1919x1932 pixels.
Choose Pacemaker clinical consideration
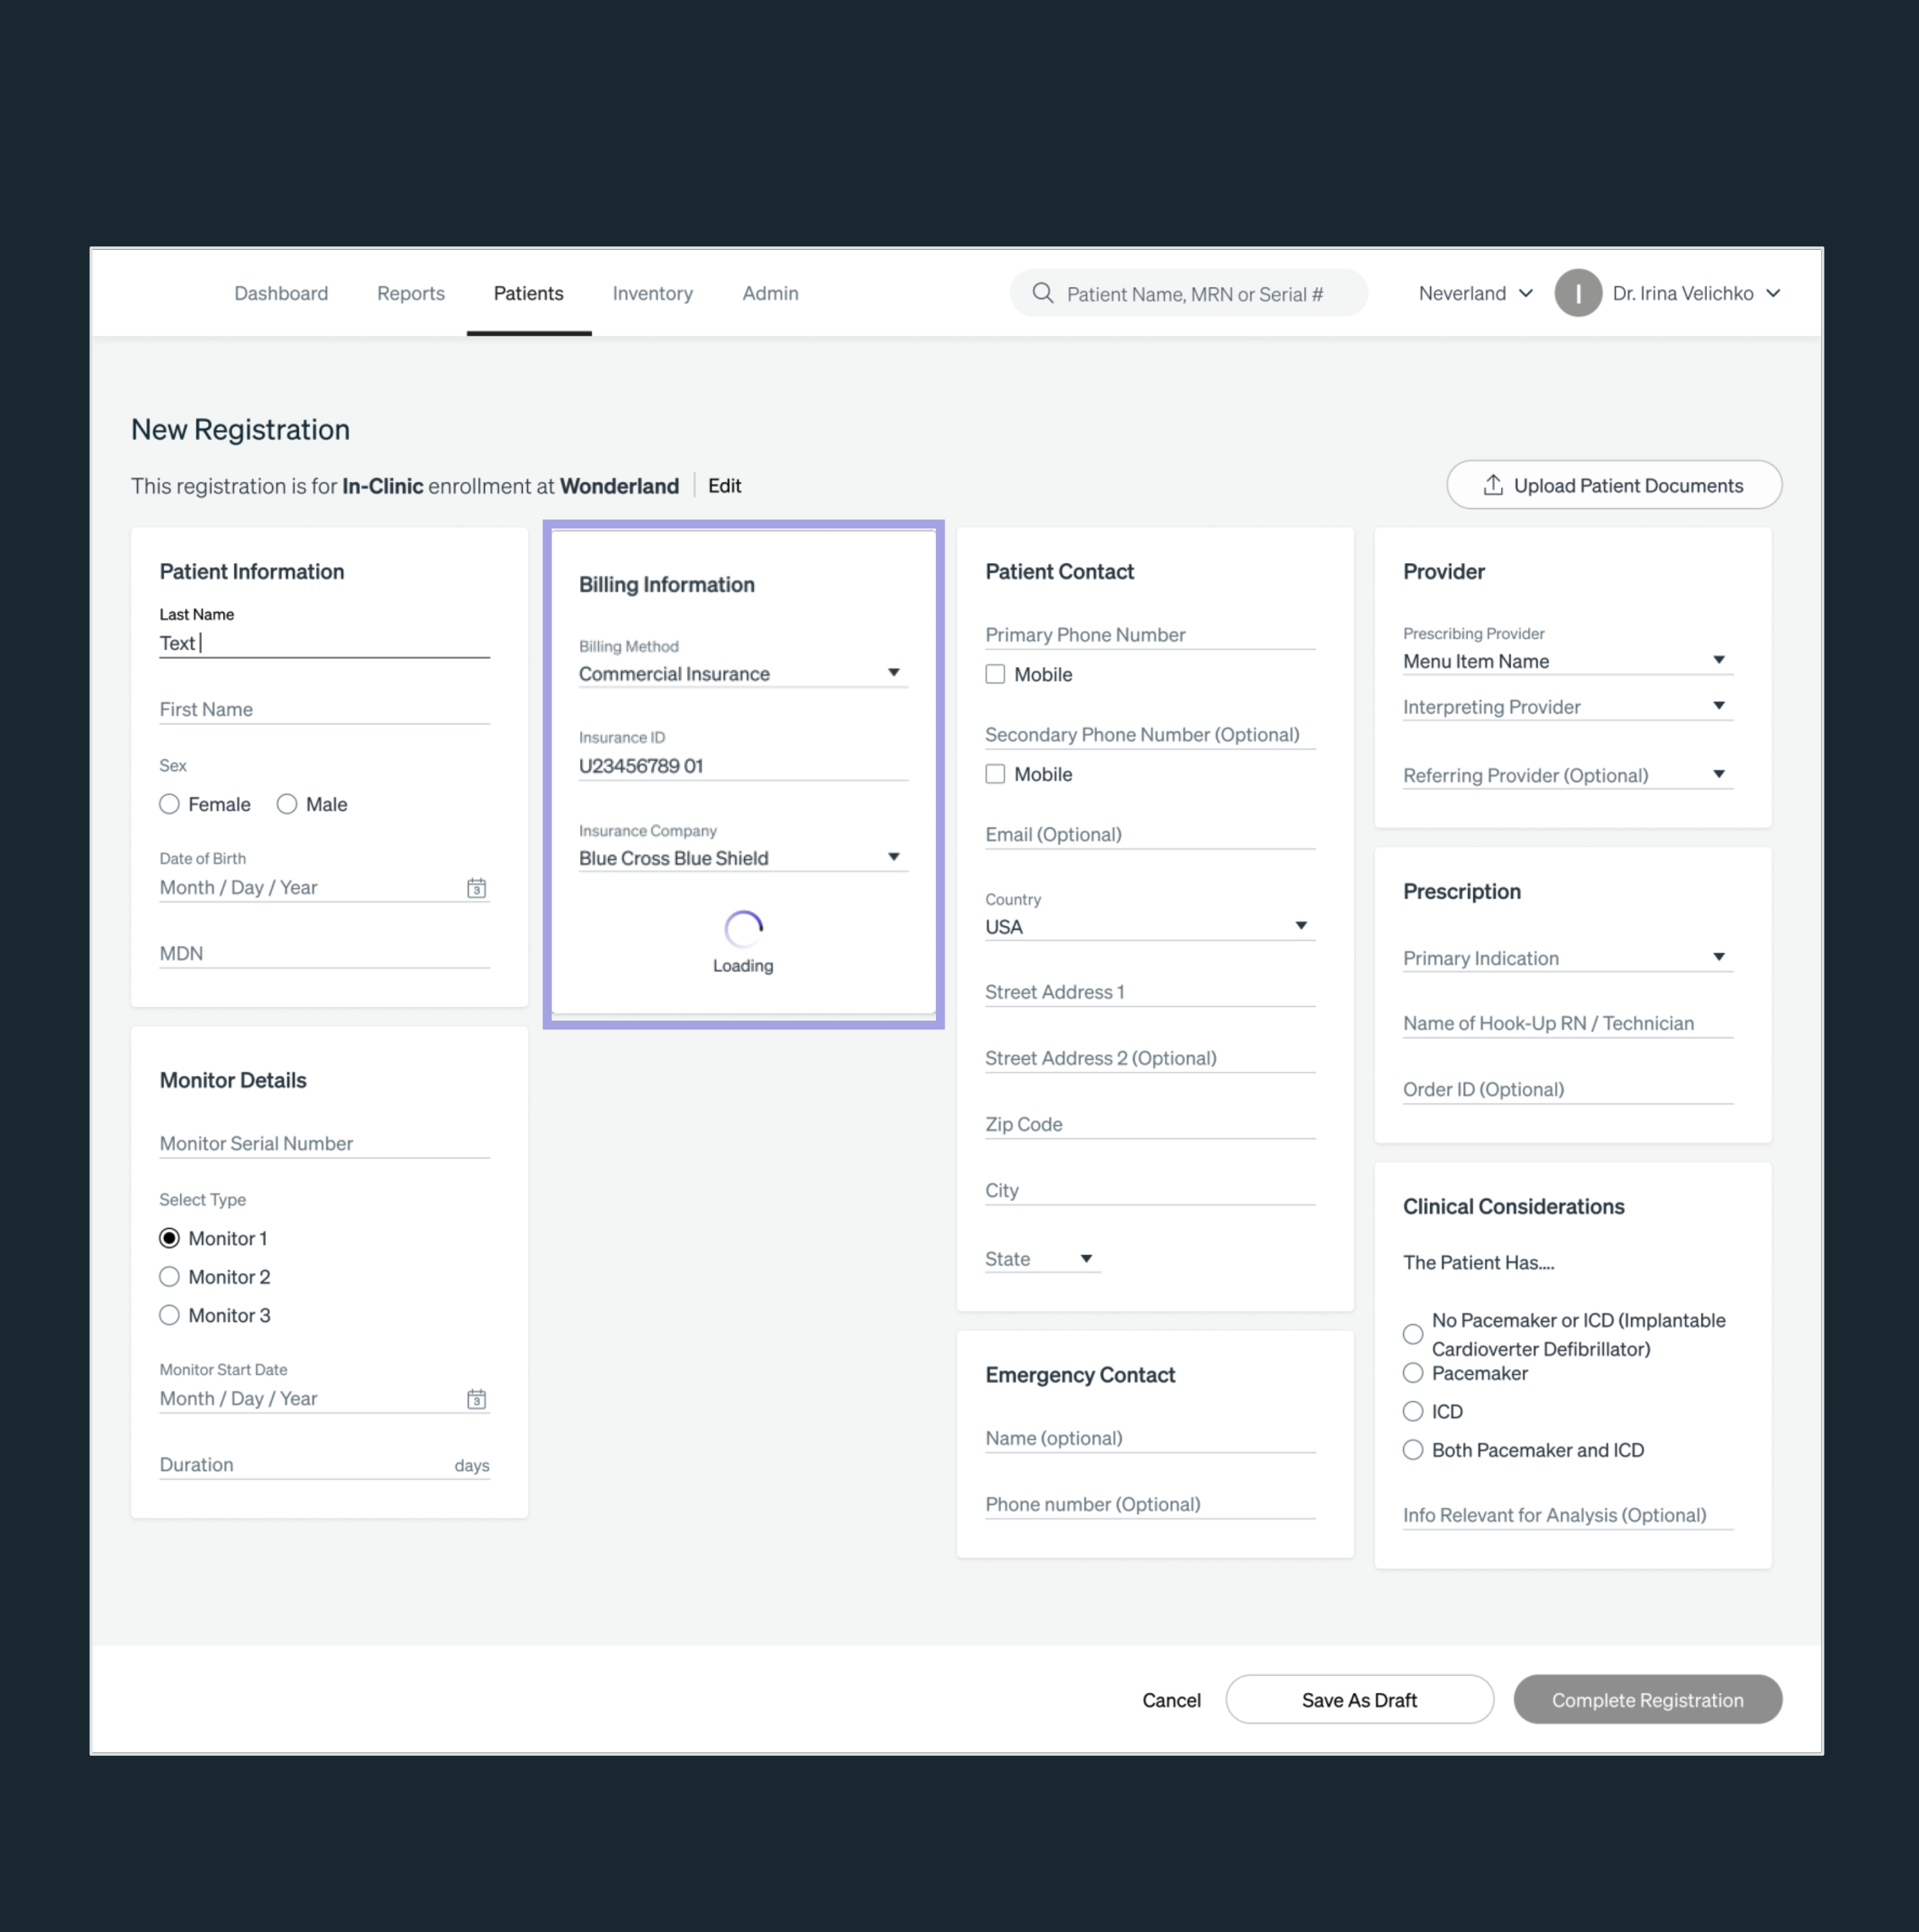[1413, 1373]
